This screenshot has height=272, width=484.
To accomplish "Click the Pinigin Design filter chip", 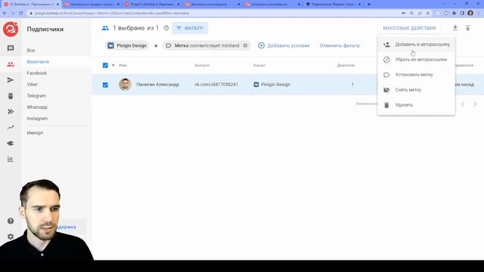I will click(x=127, y=45).
